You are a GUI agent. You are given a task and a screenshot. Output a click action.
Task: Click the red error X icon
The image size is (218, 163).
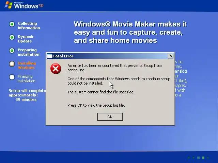click(x=56, y=69)
